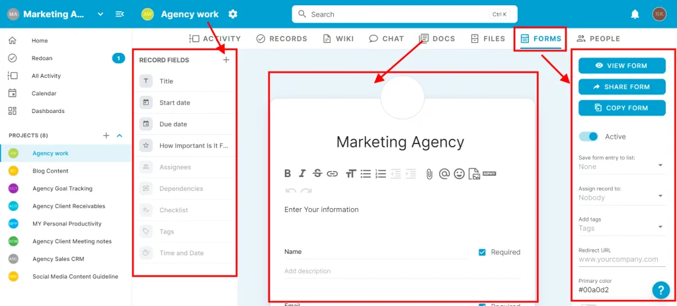Collapse the sidebar menu toggle

coord(120,14)
